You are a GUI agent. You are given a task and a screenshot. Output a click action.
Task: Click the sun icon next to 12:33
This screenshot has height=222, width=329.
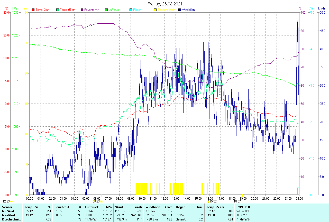(x=12, y=201)
